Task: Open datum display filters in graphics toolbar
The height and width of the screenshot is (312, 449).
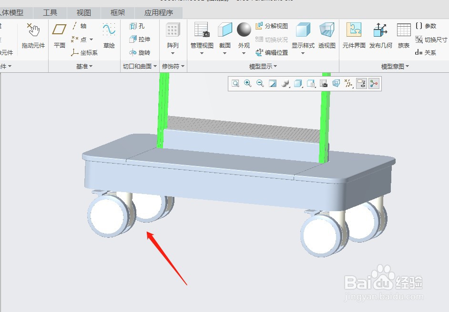Action: [349, 83]
